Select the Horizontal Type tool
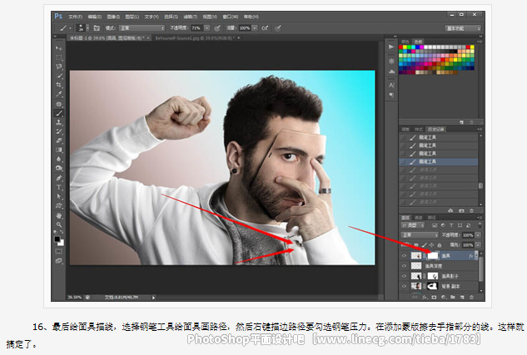 coord(59,187)
